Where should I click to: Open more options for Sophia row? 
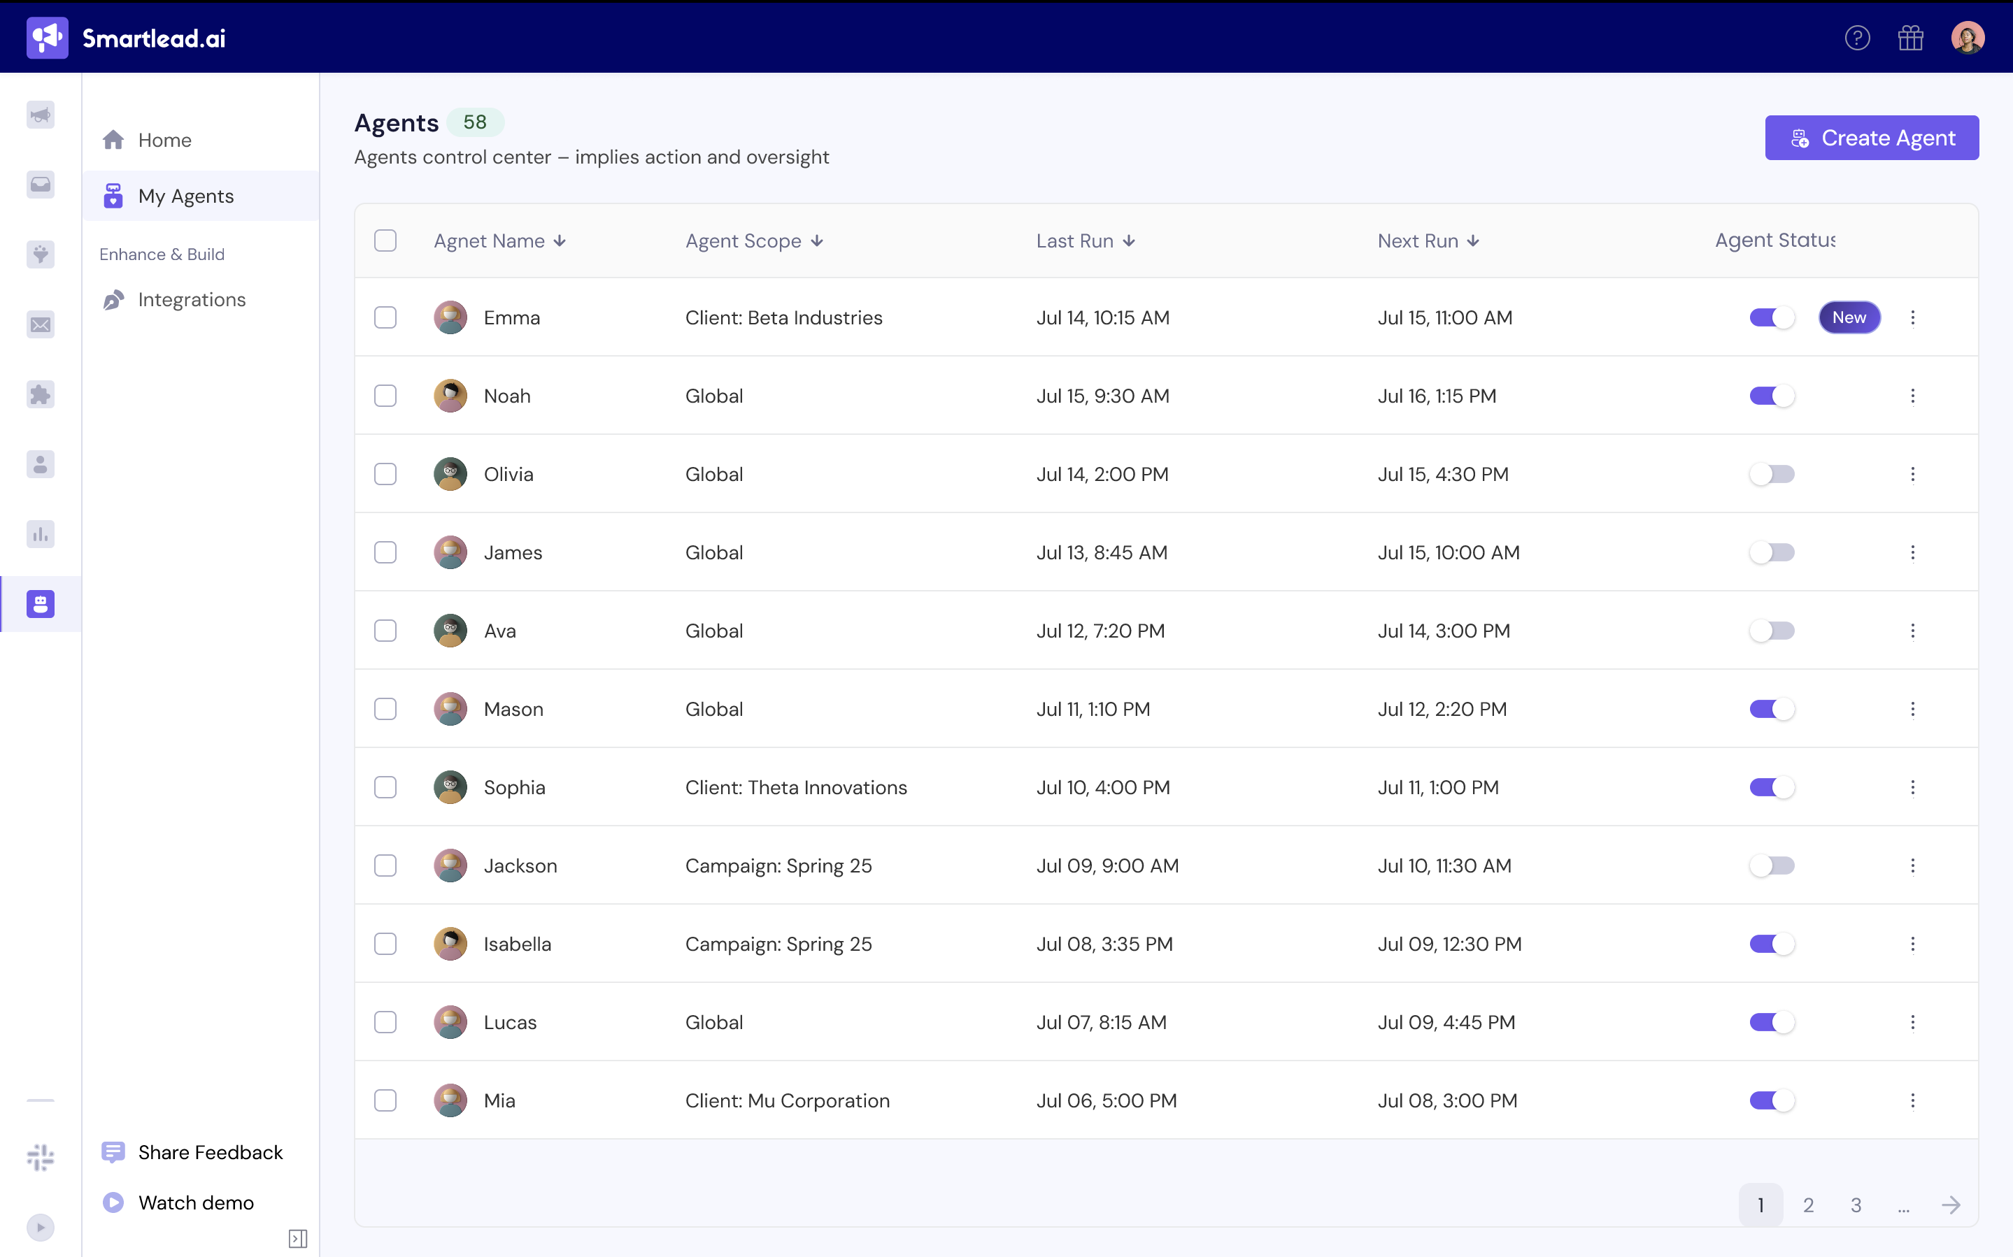[x=1912, y=787]
